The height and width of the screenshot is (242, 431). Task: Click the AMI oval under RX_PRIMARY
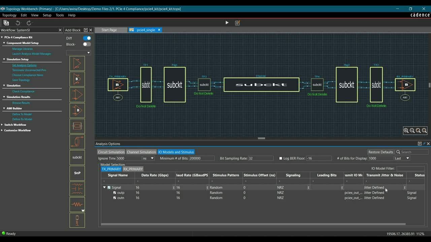click(x=405, y=97)
